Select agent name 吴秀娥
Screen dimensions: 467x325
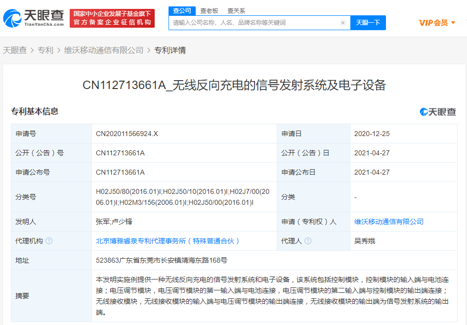(365, 241)
